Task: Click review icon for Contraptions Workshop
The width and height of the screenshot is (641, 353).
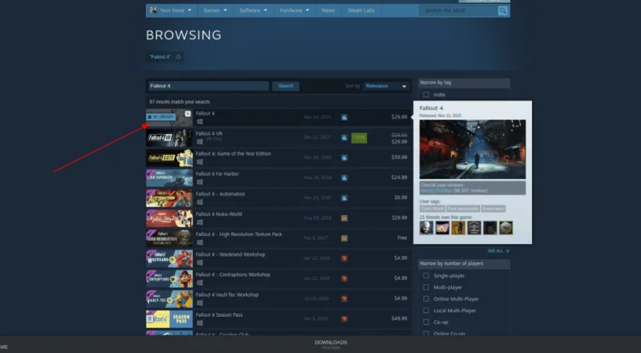Action: 345,278
